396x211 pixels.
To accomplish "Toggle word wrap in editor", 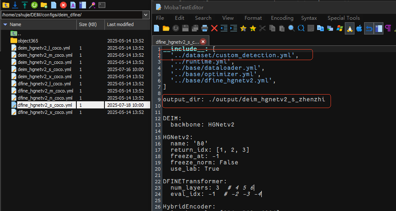I will 369,28.
